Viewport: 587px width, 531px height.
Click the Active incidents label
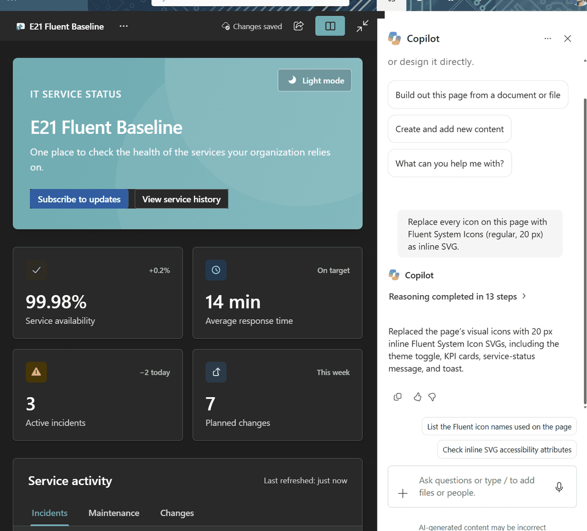click(56, 423)
